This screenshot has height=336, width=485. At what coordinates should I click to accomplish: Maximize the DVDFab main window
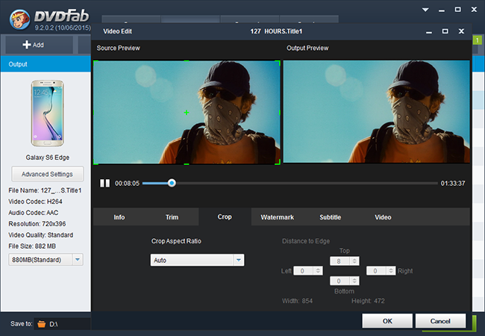pos(458,10)
